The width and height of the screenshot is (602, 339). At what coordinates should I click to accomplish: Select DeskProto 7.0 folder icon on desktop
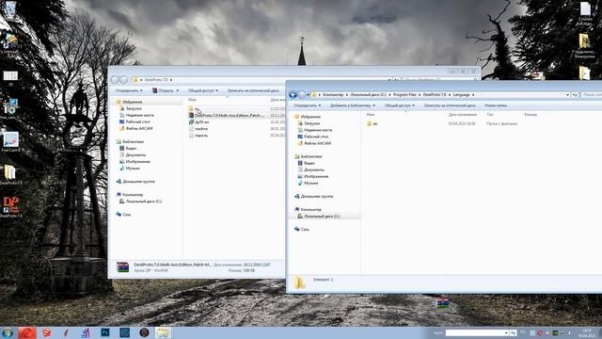tap(10, 175)
